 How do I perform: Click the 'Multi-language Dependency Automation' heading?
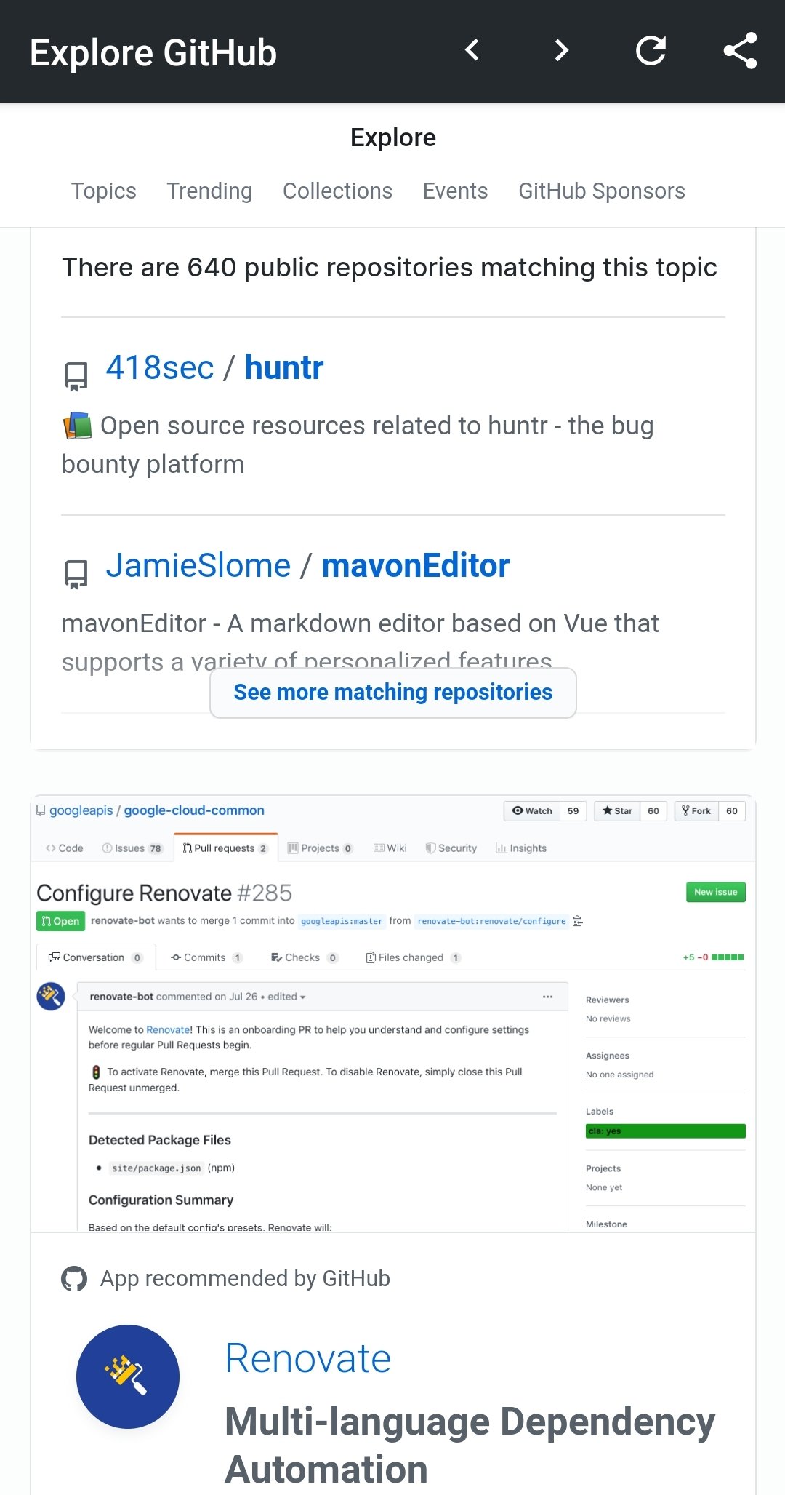tap(470, 1446)
